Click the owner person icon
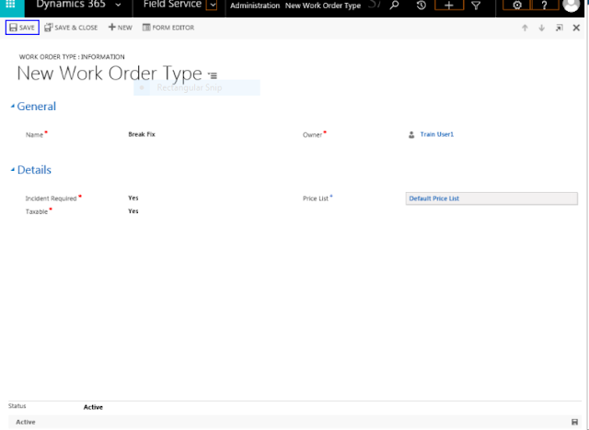This screenshot has width=589, height=430. 411,134
